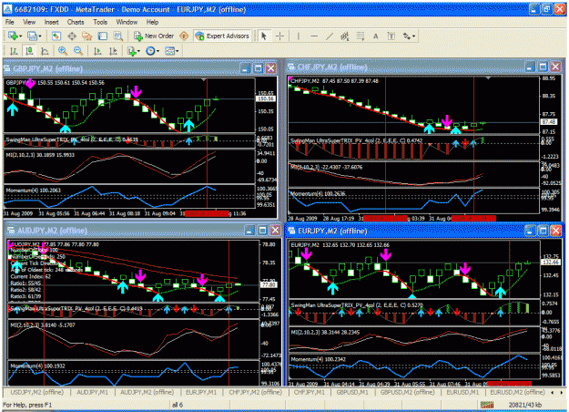Switch to EURUSD,M2 (offline) chart tab
Image resolution: width=569 pixels, height=412 pixels.
[x=517, y=392]
